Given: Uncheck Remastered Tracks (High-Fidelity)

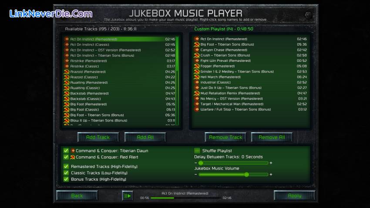Looking at the screenshot, I should 66,167.
